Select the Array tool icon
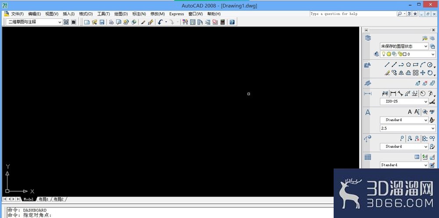This screenshot has width=439, height=218. click(x=415, y=73)
